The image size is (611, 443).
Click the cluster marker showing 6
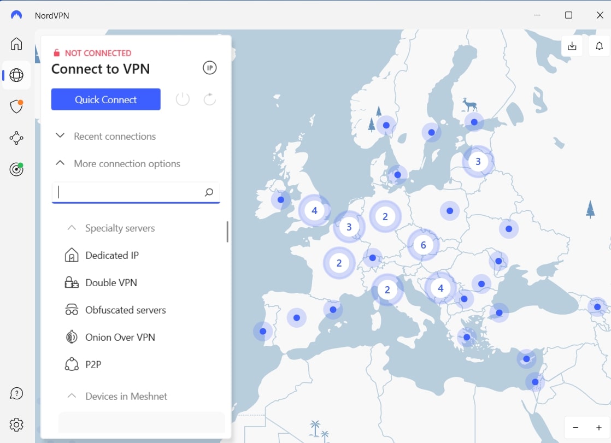click(423, 245)
